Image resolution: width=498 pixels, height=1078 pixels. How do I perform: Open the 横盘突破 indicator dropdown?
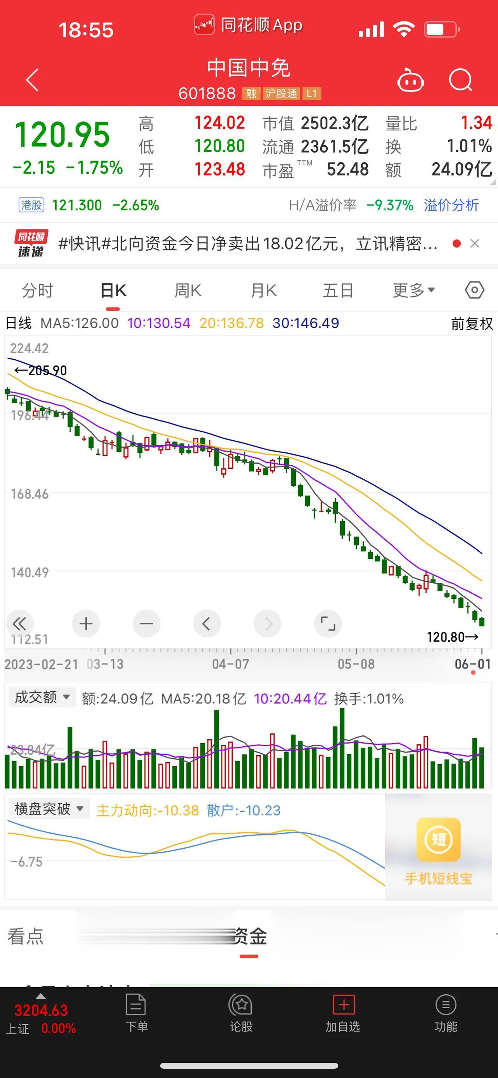(x=49, y=809)
